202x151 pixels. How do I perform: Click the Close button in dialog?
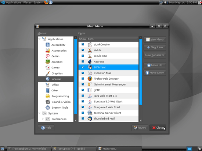[x=158, y=128]
